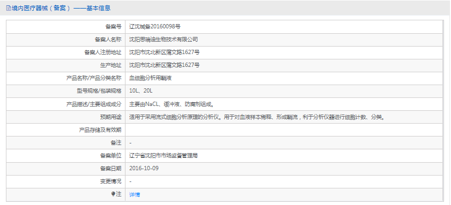451x205 pixels.
Task: Click the 备案人名称 row label
Action: pos(108,40)
